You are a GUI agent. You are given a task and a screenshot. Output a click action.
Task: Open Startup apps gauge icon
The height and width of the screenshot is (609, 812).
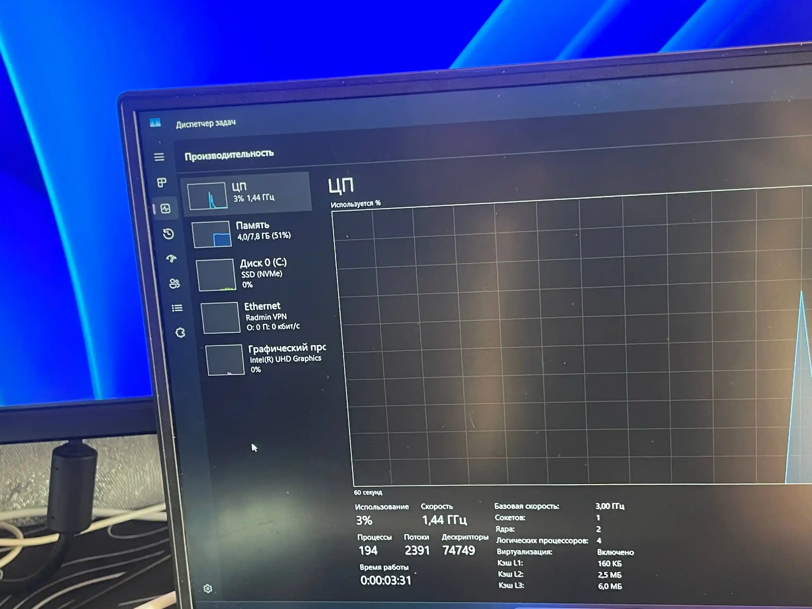(171, 259)
